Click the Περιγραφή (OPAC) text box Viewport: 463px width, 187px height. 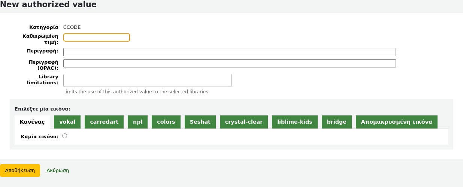(229, 63)
